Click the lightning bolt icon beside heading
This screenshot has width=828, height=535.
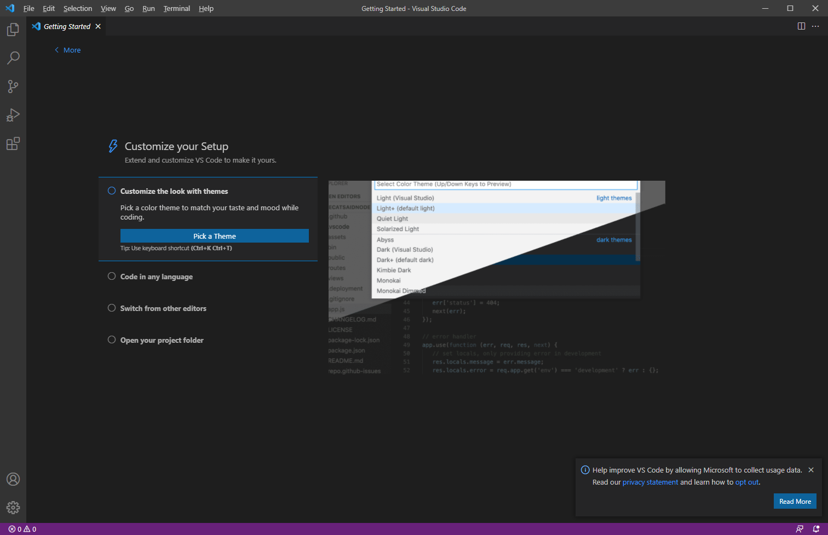pos(113,146)
